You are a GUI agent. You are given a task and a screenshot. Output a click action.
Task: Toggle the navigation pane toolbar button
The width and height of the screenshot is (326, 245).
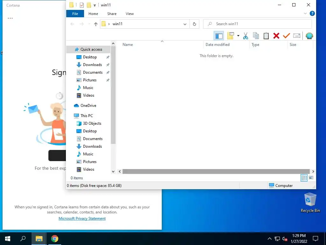click(218, 36)
